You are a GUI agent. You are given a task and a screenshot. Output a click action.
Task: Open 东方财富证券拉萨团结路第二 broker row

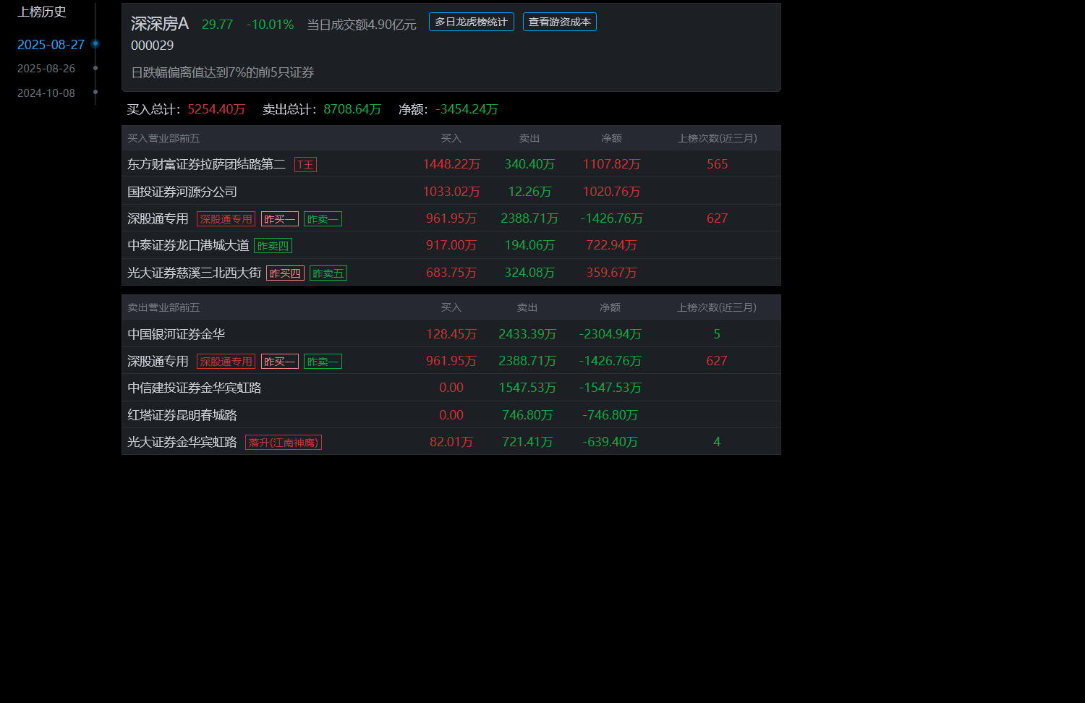coord(451,164)
